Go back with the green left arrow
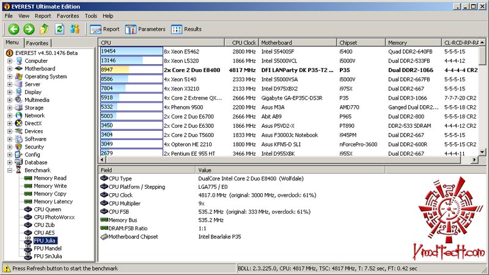Image resolution: width=489 pixels, height=275 pixels. pyautogui.click(x=13, y=29)
